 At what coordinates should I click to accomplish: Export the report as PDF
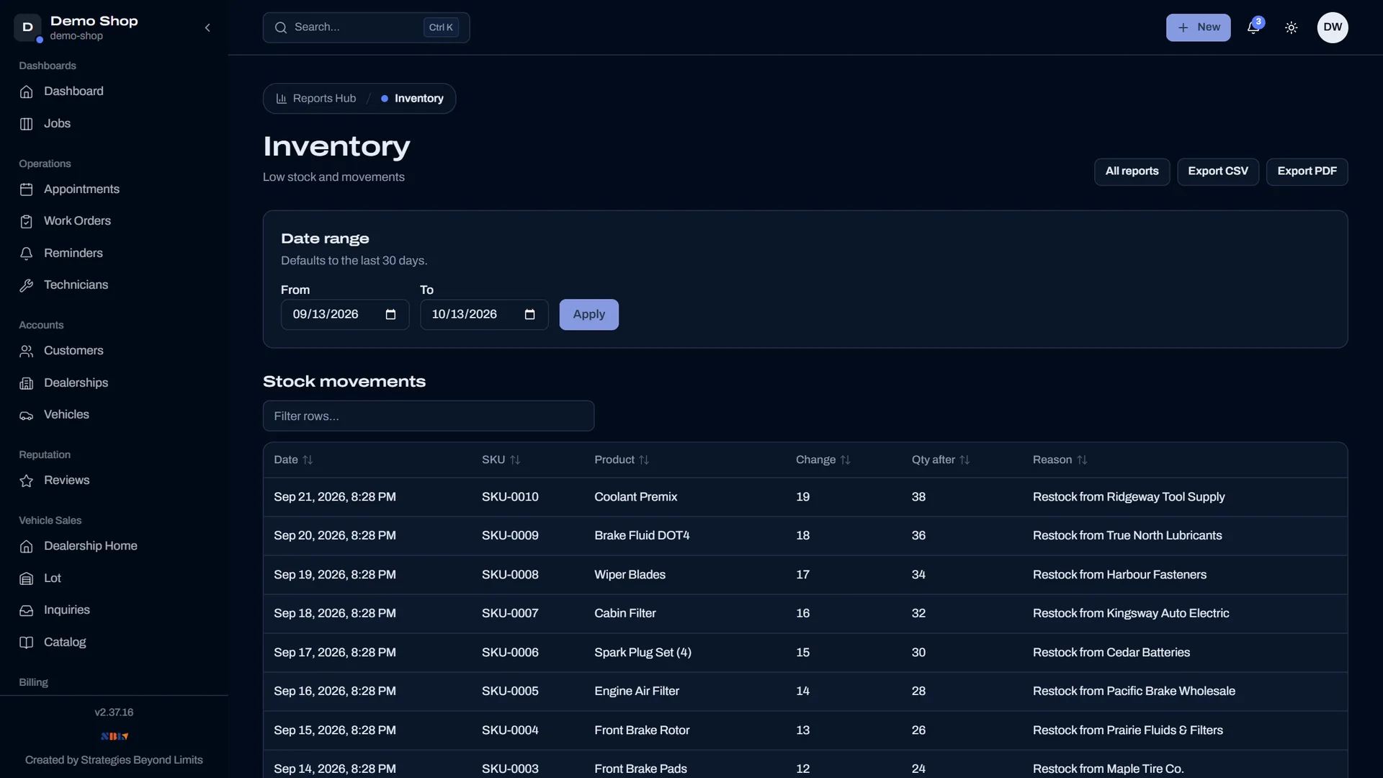click(1307, 171)
